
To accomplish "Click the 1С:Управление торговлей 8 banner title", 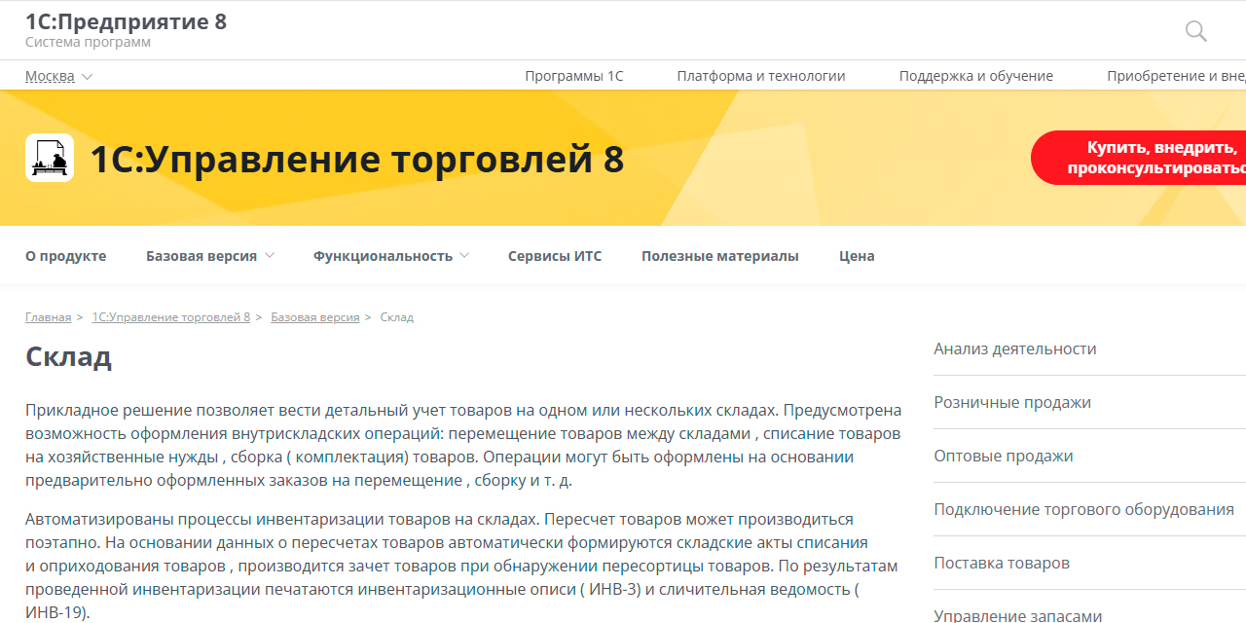I will click(x=357, y=159).
